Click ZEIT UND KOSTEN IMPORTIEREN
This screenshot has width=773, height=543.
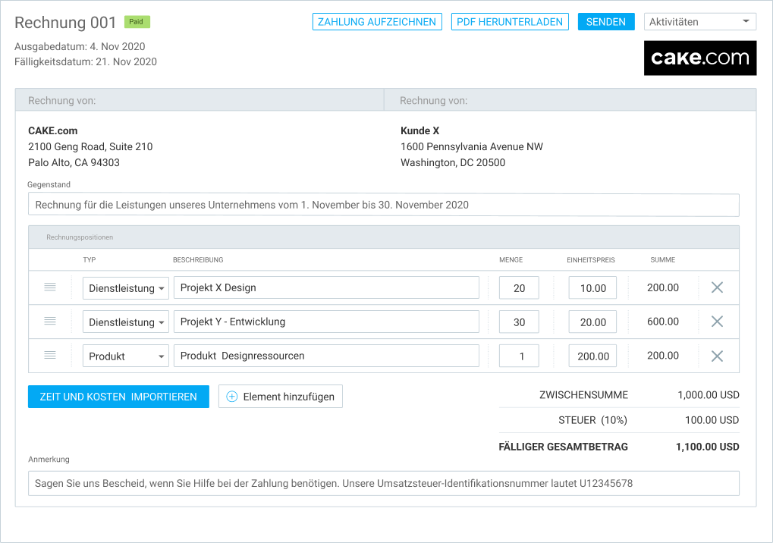(x=118, y=397)
